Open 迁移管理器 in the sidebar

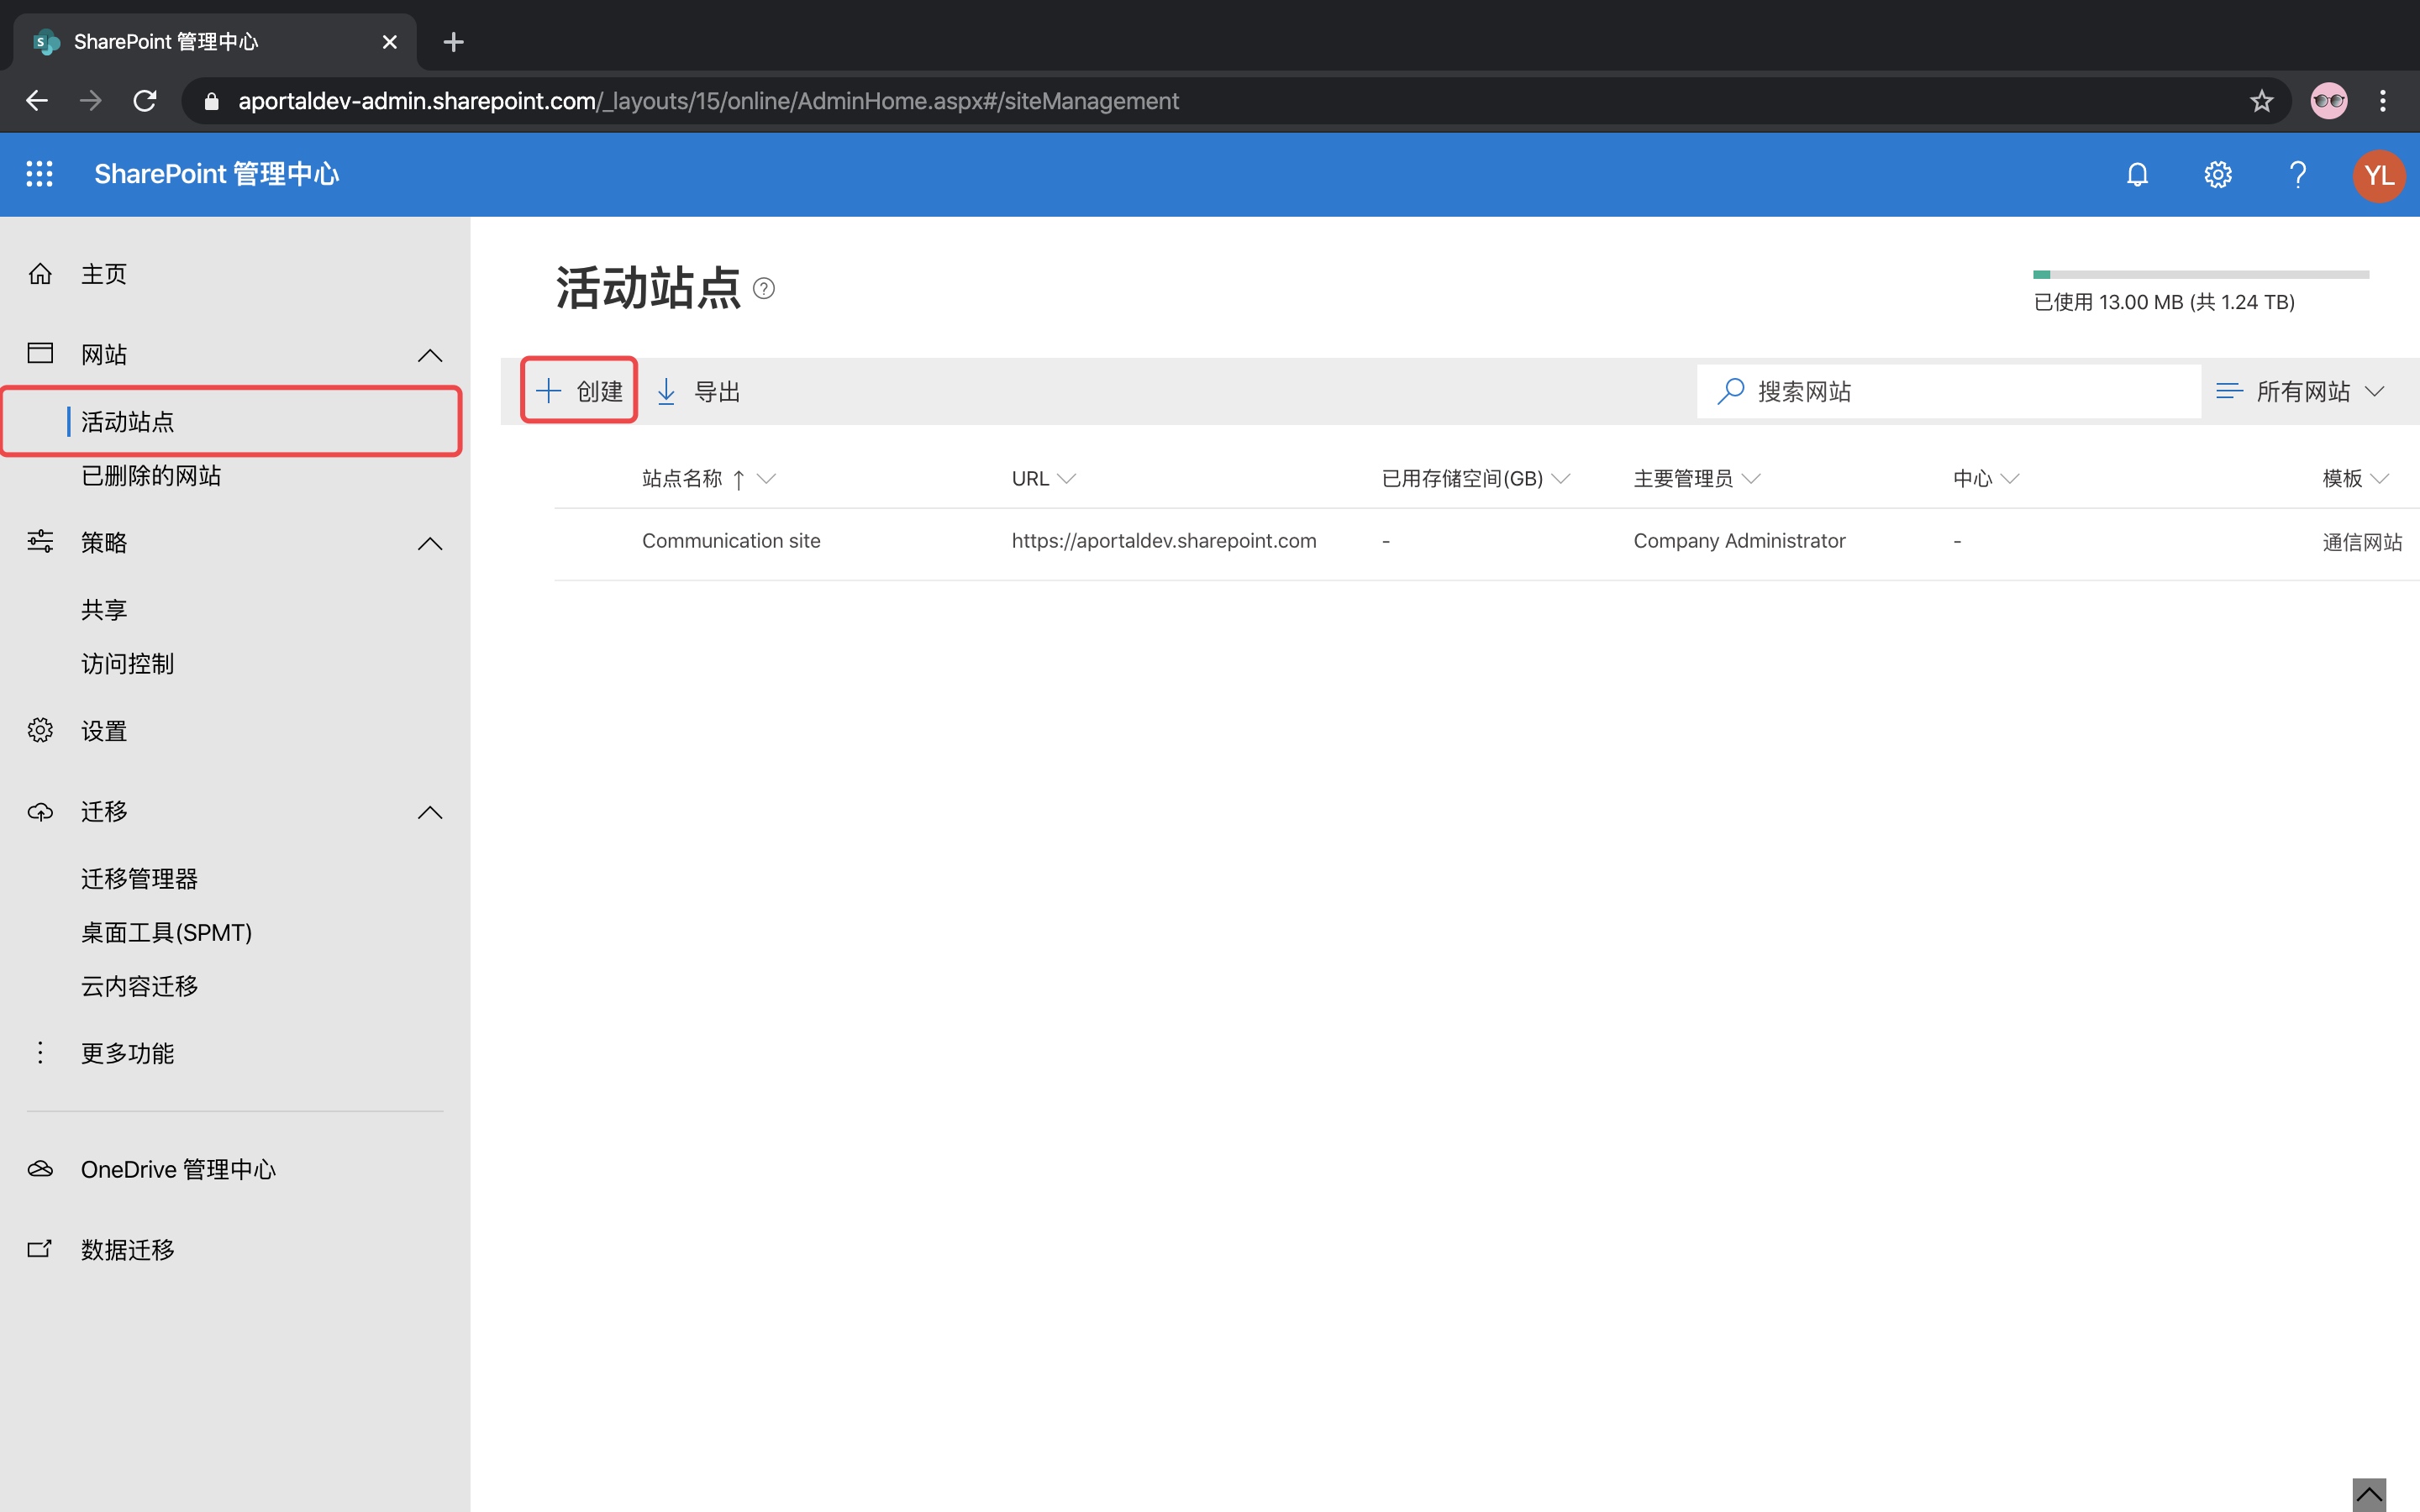pyautogui.click(x=139, y=879)
